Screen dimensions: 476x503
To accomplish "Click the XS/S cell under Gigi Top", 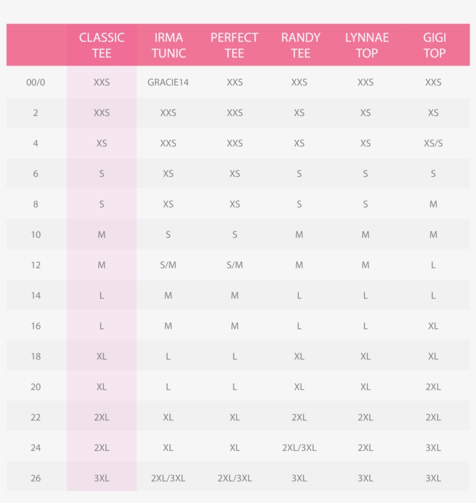I will tap(433, 143).
